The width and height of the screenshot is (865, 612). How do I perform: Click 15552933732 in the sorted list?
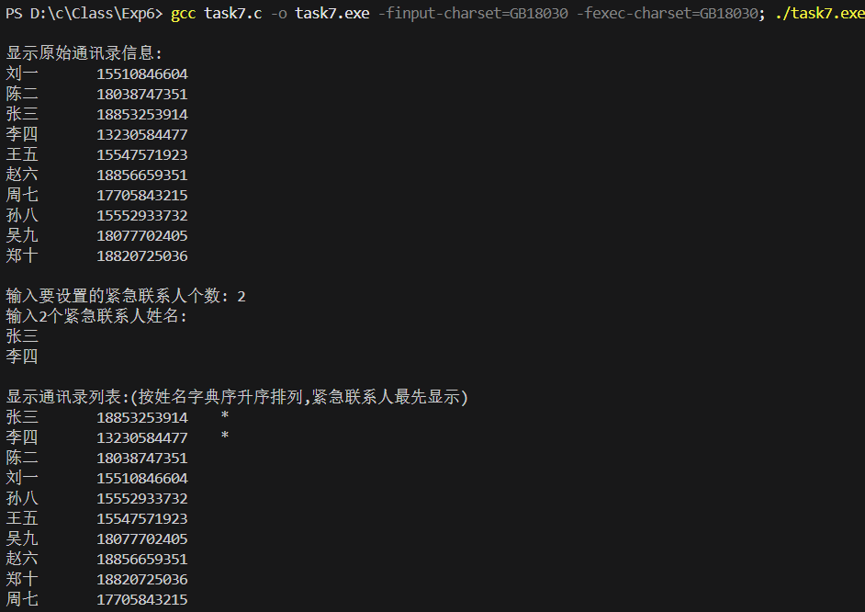(x=142, y=499)
